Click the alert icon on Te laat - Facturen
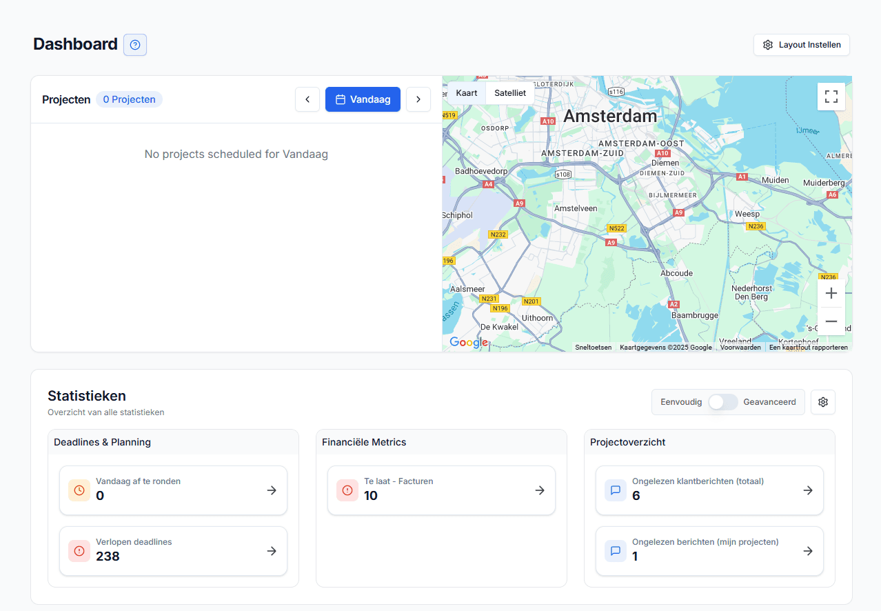The width and height of the screenshot is (881, 611). click(347, 490)
